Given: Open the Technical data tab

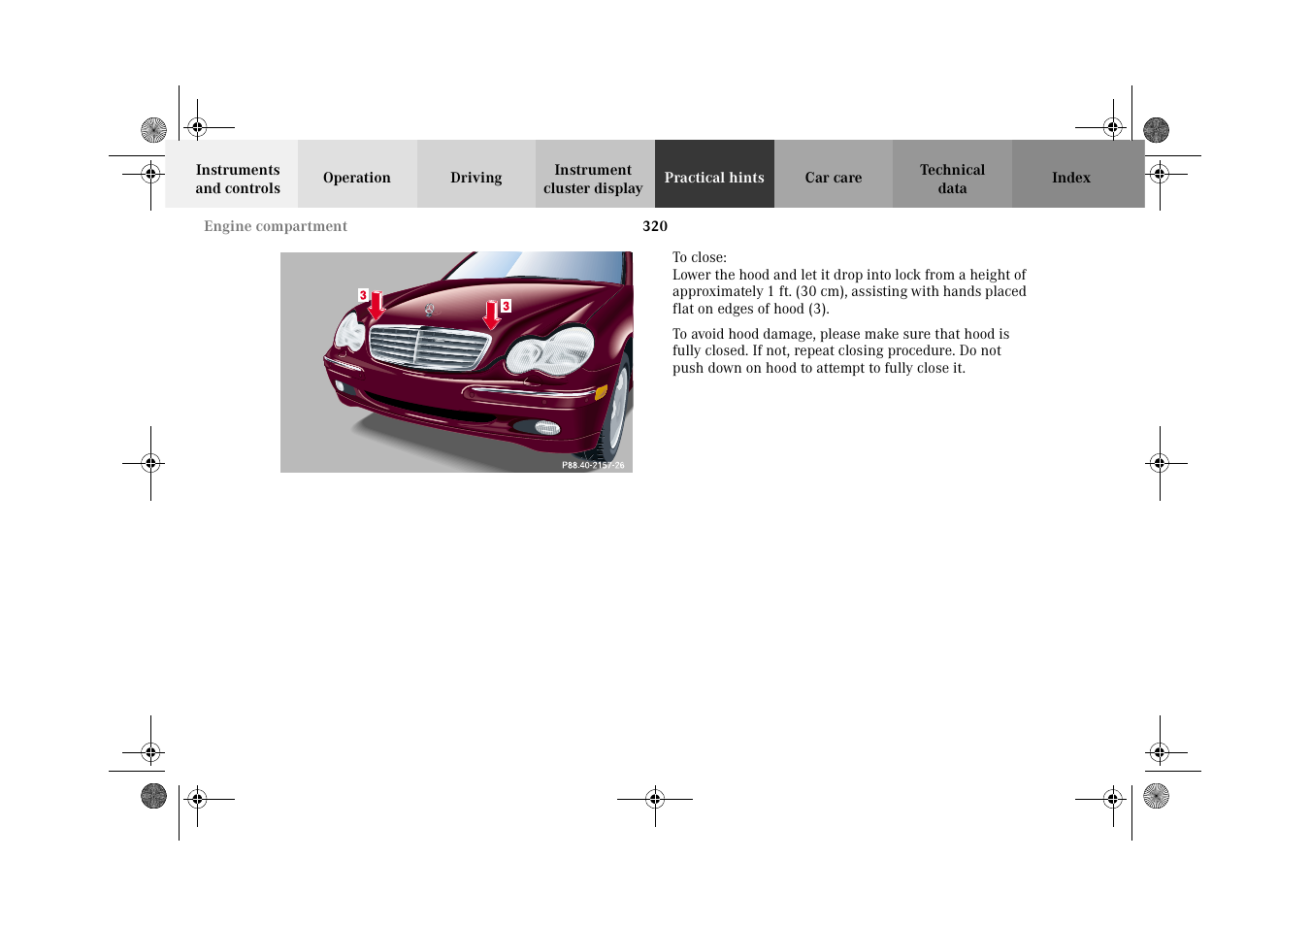Looking at the screenshot, I should 952,174.
